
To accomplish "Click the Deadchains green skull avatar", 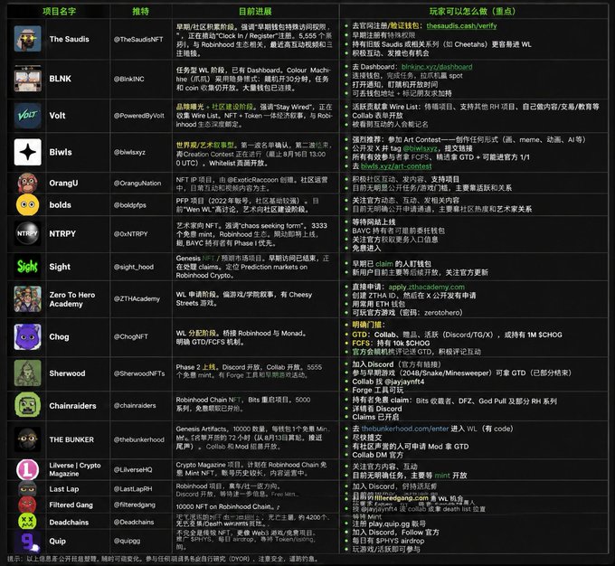I will [x=27, y=522].
